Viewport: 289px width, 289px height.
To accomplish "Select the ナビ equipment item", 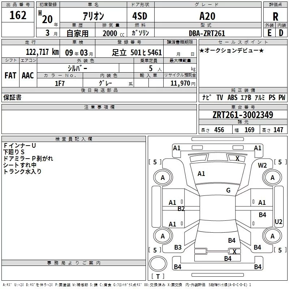I will pos(206,97).
